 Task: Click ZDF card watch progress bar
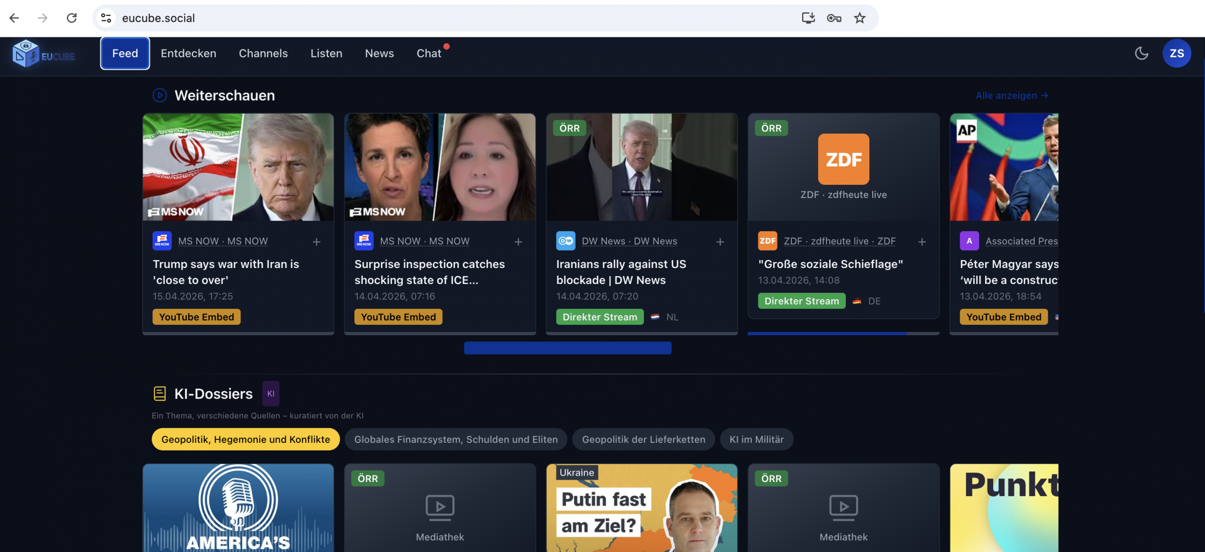(x=843, y=333)
